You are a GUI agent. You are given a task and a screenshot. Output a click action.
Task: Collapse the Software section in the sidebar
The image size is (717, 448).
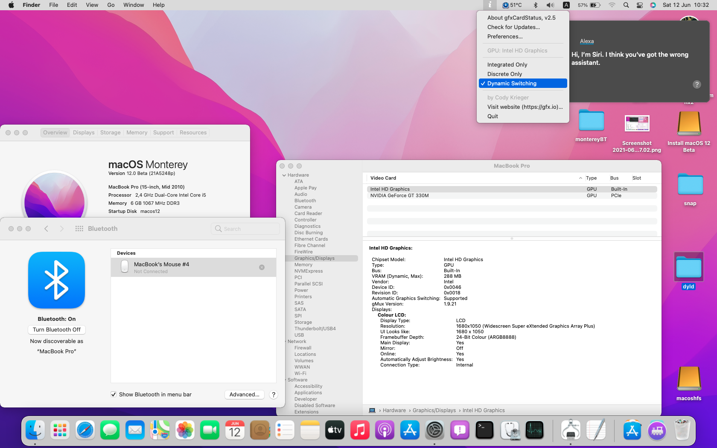point(286,380)
